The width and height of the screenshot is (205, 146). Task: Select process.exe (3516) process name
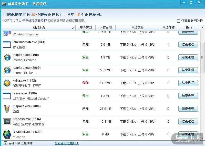(x=27, y=119)
